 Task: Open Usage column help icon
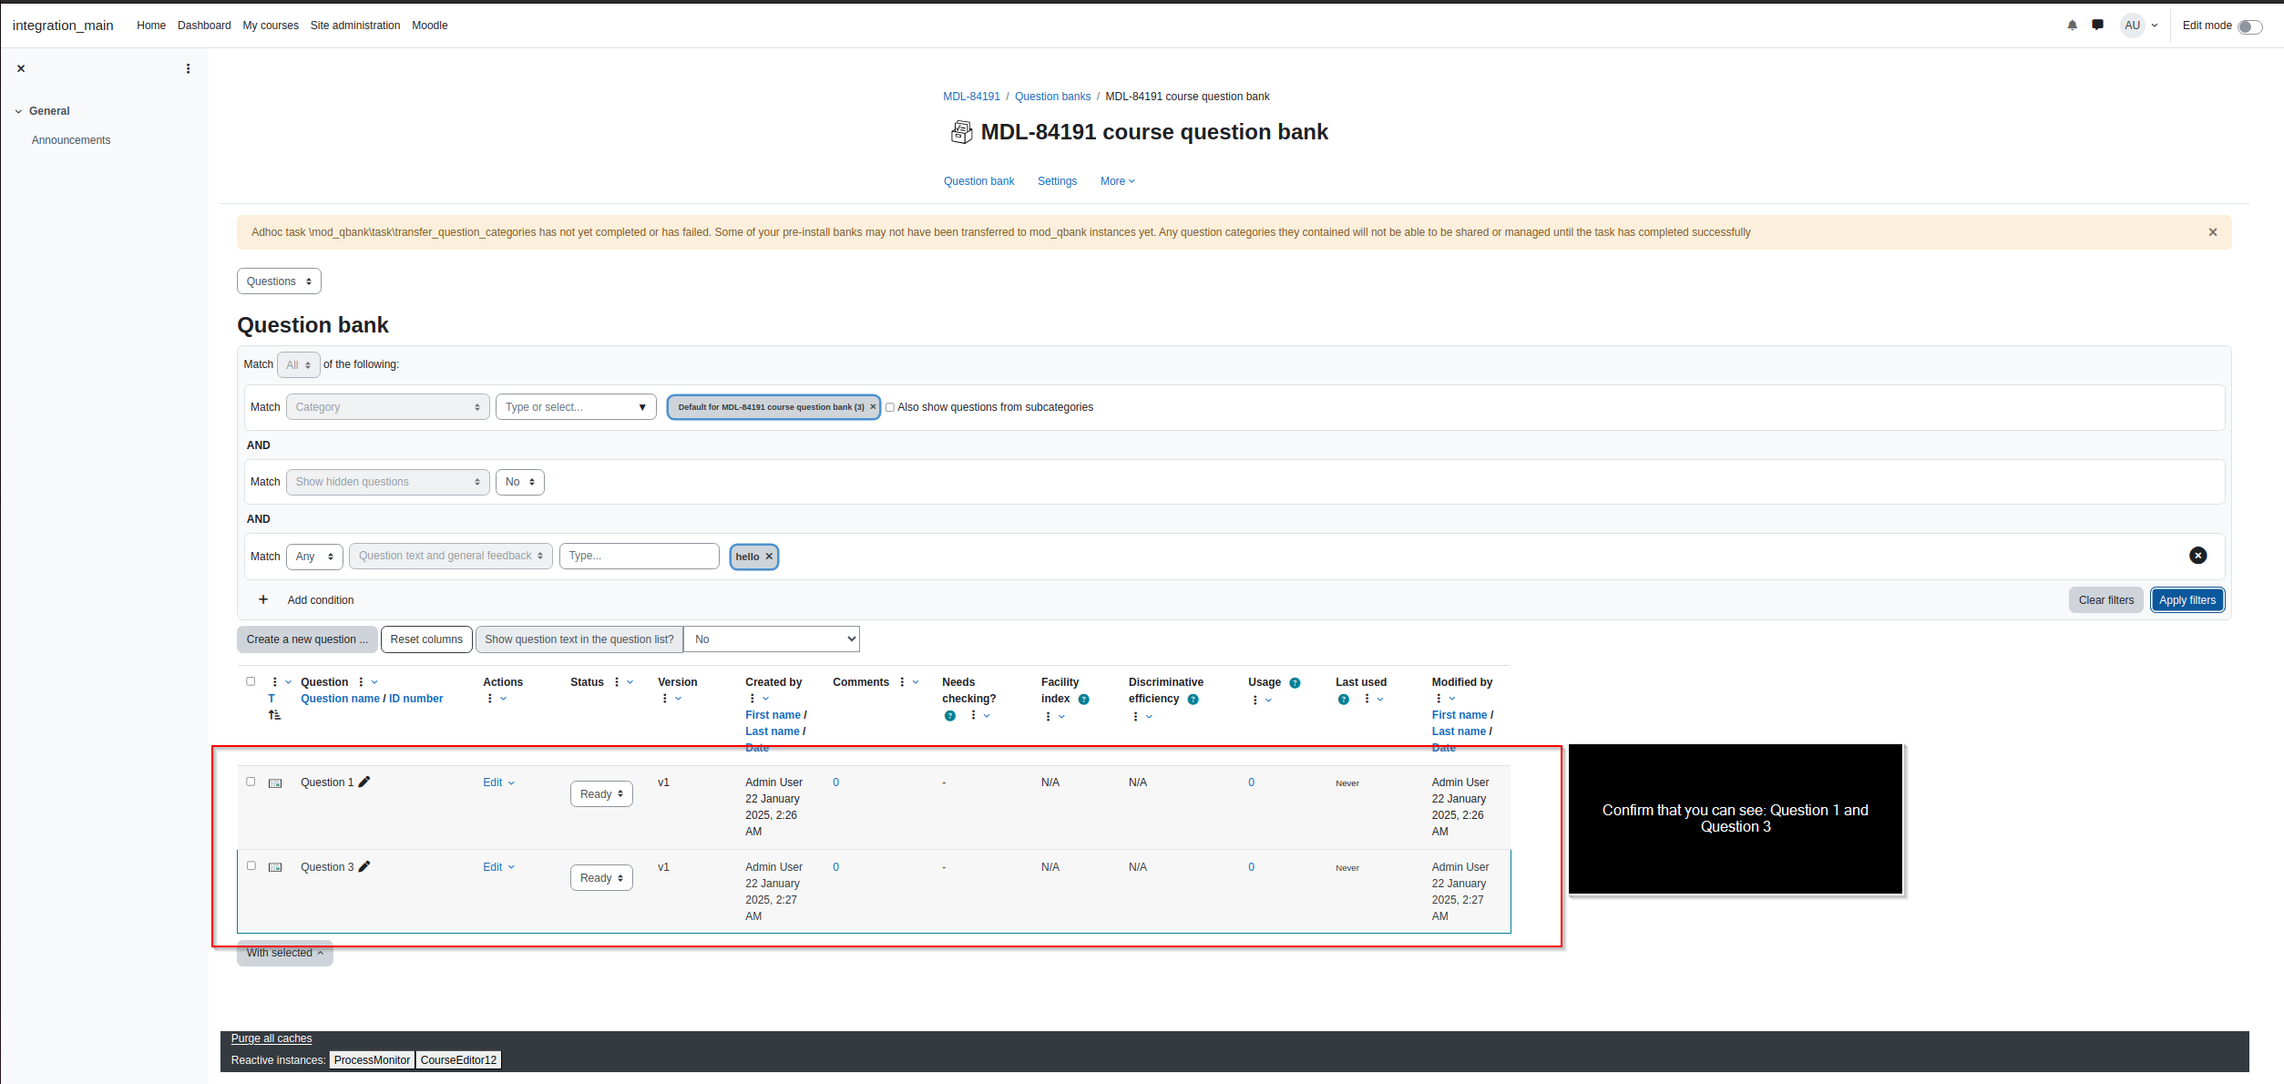click(x=1295, y=682)
